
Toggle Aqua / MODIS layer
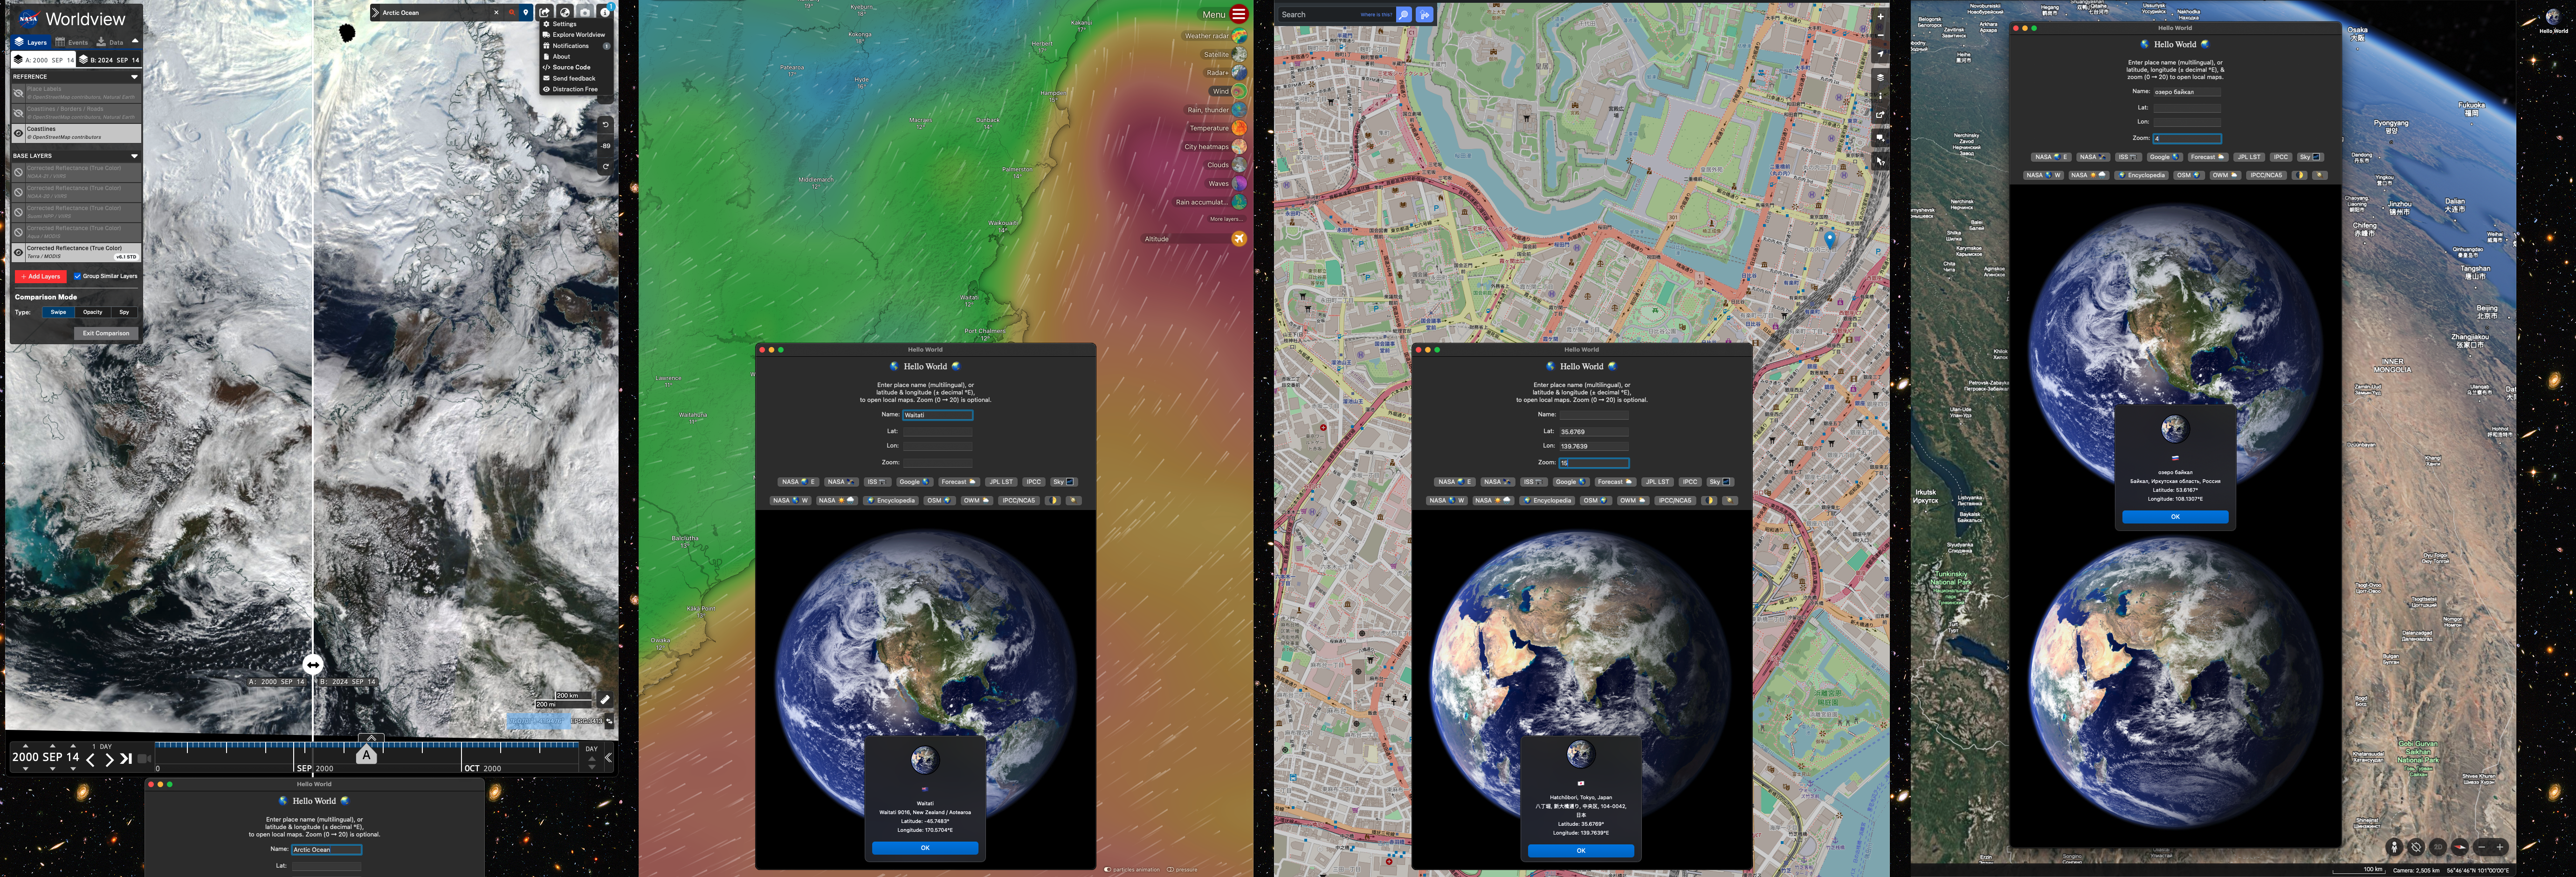18,233
